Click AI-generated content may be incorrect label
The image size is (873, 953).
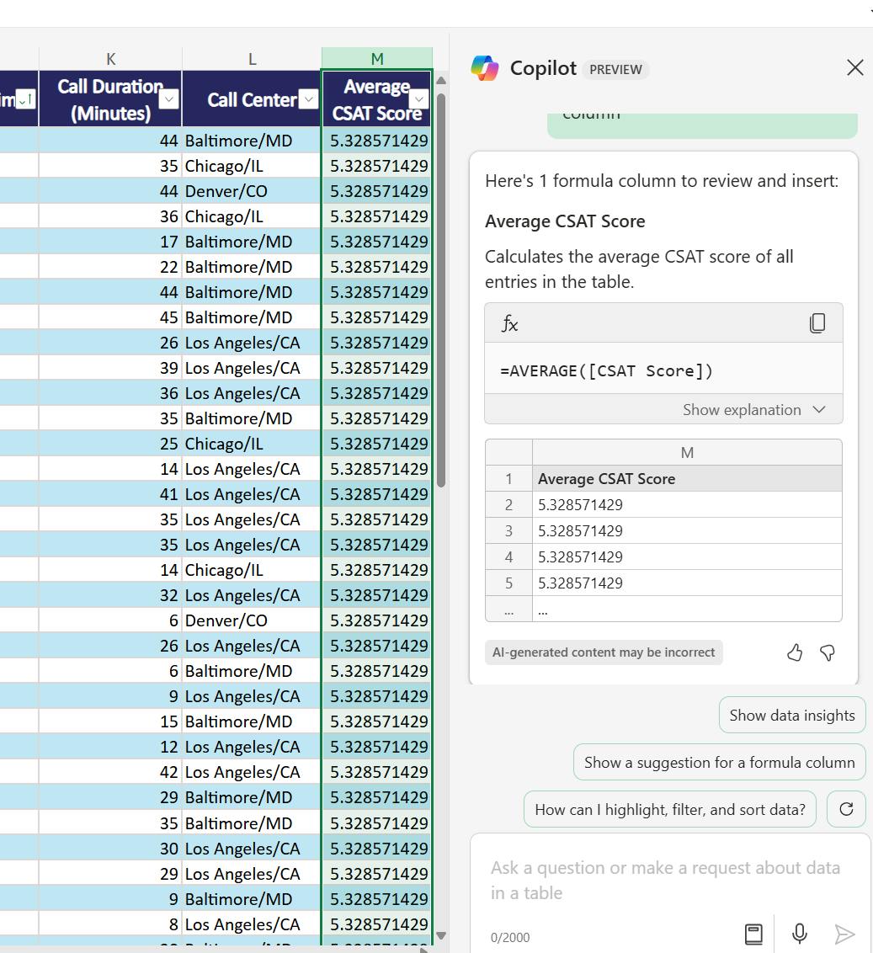pos(604,652)
